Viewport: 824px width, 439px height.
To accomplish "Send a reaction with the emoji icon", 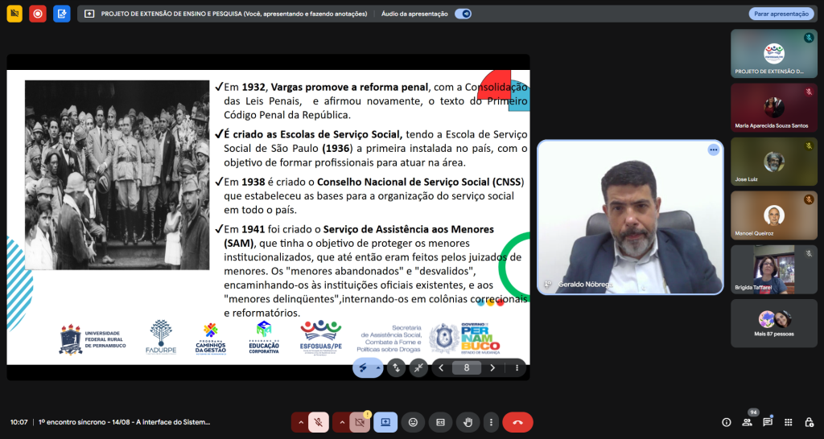I will click(x=413, y=422).
